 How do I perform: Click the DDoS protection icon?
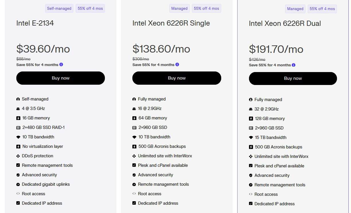point(18,156)
